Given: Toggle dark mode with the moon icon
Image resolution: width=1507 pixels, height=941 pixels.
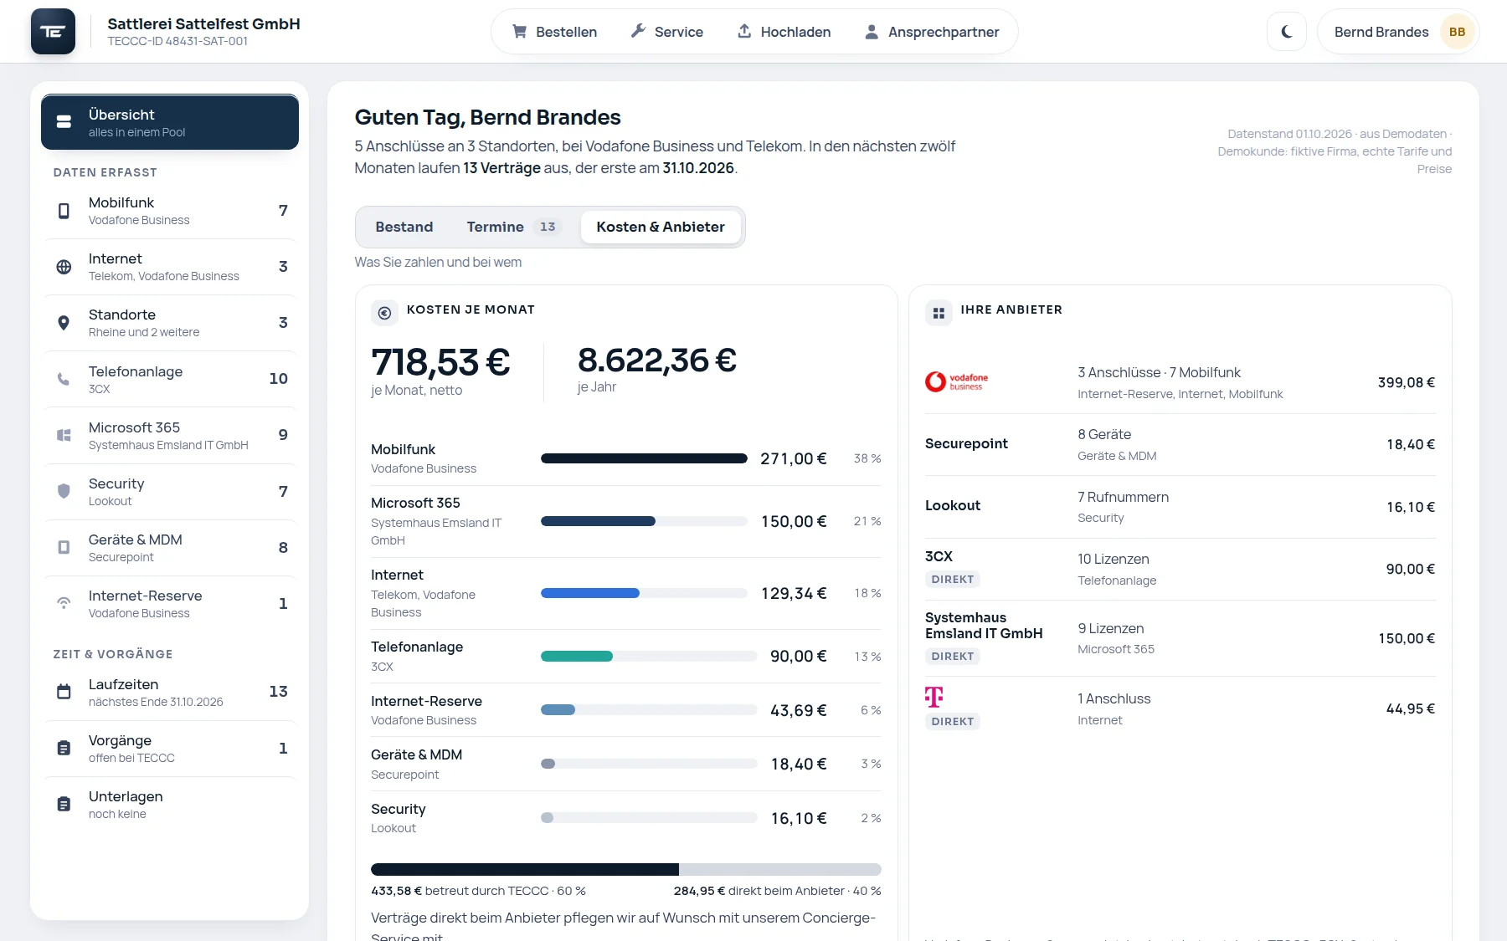Looking at the screenshot, I should (x=1287, y=32).
